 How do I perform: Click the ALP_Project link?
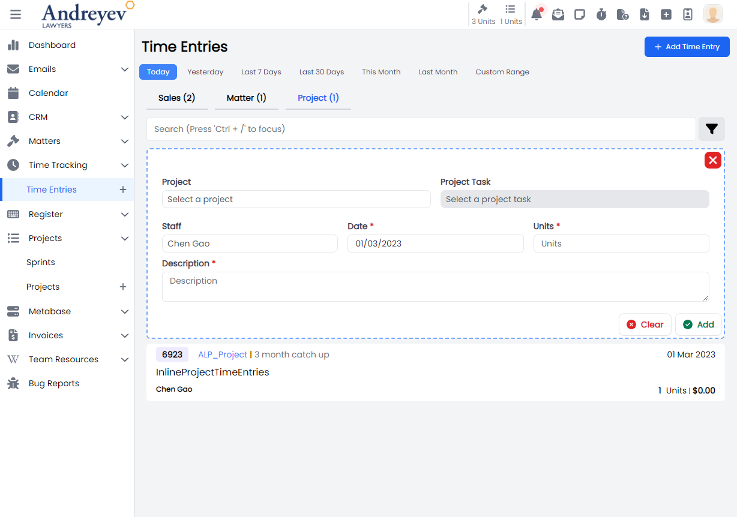pyautogui.click(x=222, y=354)
